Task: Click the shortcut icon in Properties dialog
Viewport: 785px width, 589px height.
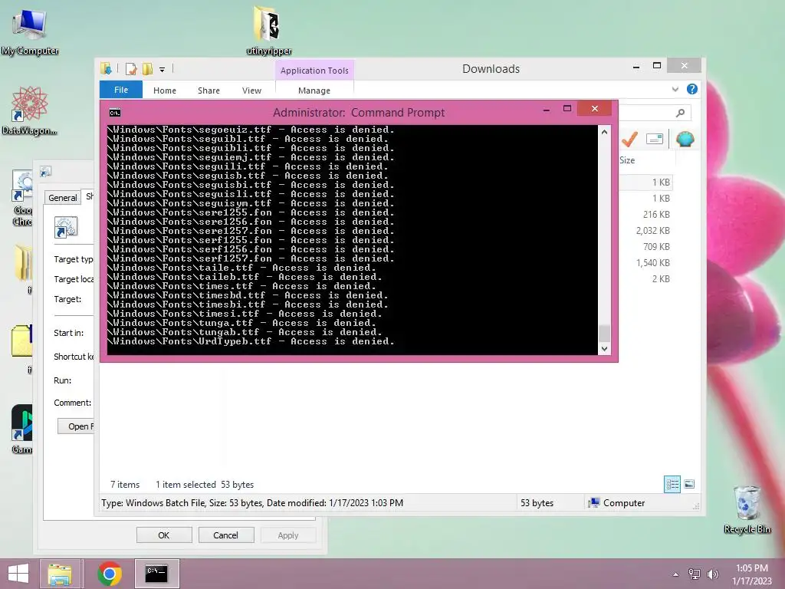Action: (x=66, y=228)
